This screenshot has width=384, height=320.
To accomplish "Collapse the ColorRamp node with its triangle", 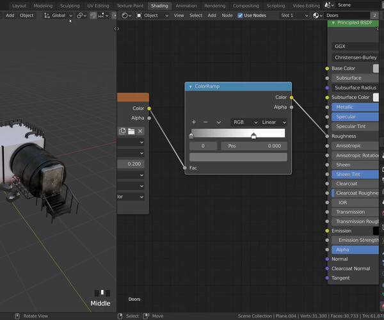I will pos(191,86).
